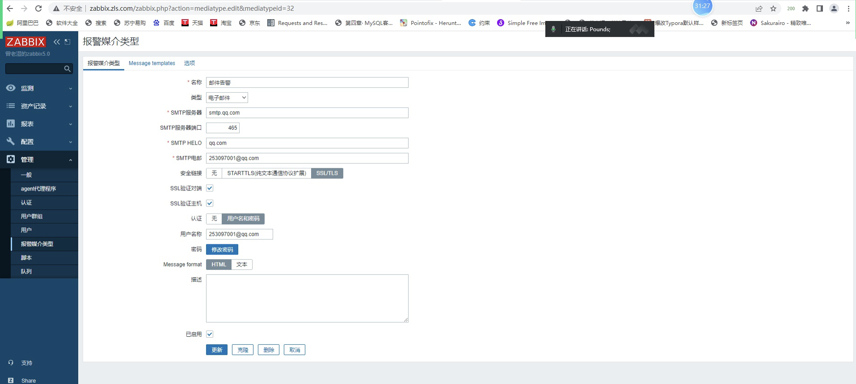856x384 pixels.
Task: Toggle the sidebar kiosk mode icon
Action: [67, 42]
